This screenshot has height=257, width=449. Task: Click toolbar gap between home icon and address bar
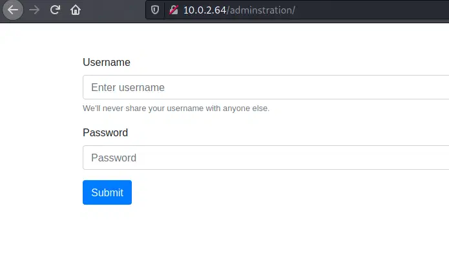(114, 10)
